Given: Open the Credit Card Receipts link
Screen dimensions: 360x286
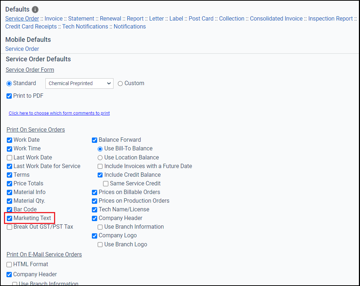Looking at the screenshot, I should [x=31, y=27].
